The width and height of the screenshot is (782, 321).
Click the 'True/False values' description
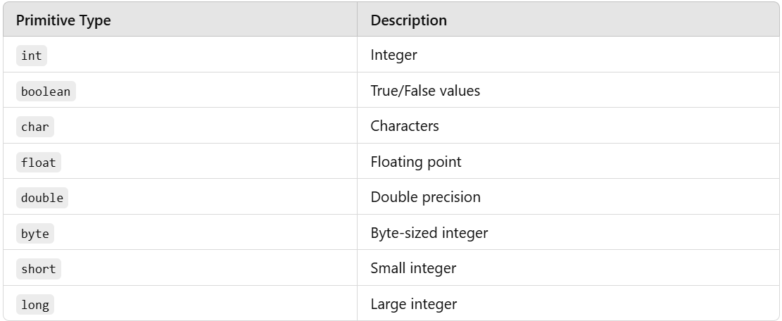(425, 91)
